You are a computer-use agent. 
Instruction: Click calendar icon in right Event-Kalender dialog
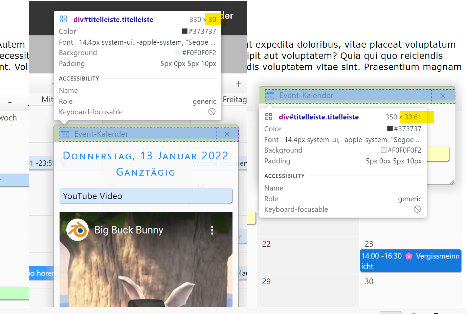(x=270, y=96)
